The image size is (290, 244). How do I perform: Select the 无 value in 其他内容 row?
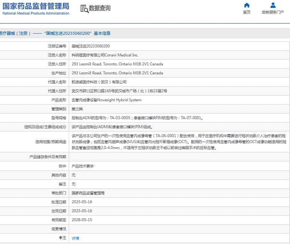[x=73, y=175]
